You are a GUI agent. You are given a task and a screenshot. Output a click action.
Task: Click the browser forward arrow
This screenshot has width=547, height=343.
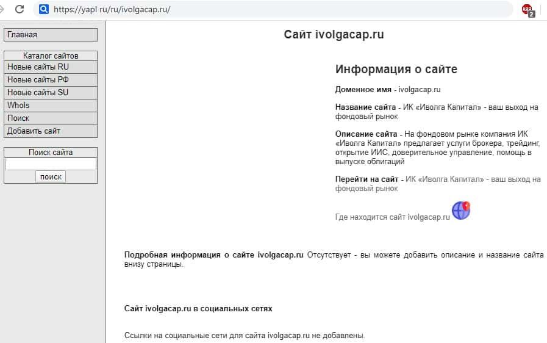(2, 9)
